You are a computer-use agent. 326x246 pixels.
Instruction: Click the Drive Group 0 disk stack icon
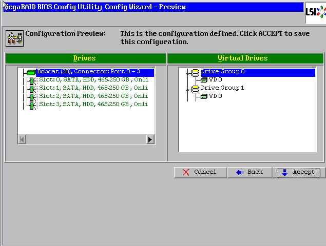[x=195, y=73]
